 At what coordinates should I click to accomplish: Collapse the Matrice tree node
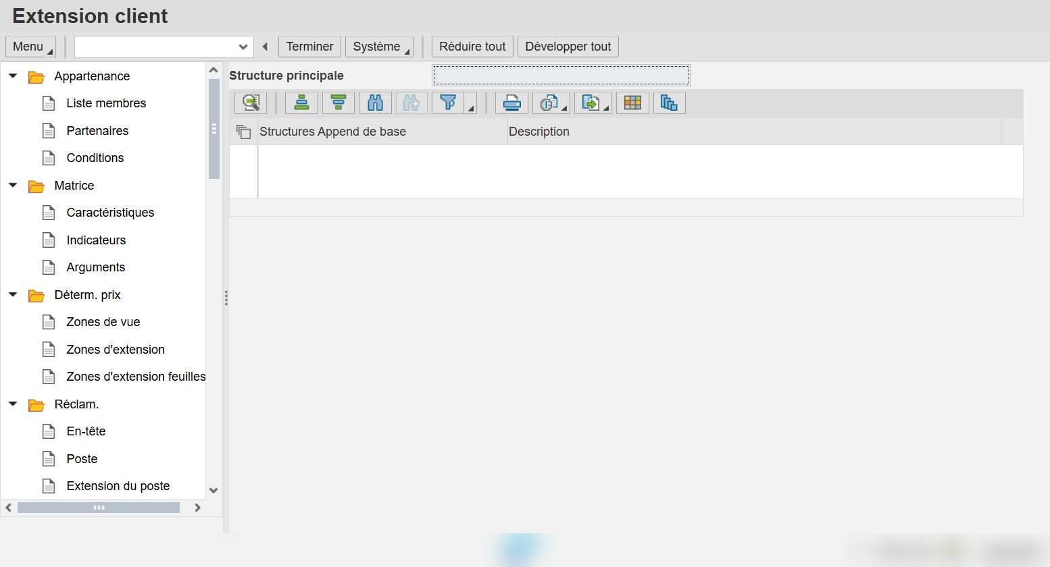point(13,185)
